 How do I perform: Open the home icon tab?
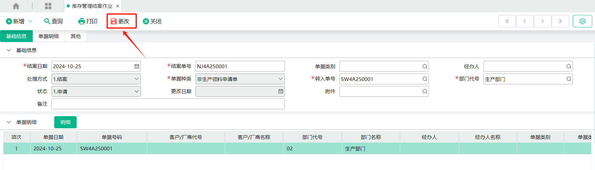[16, 6]
